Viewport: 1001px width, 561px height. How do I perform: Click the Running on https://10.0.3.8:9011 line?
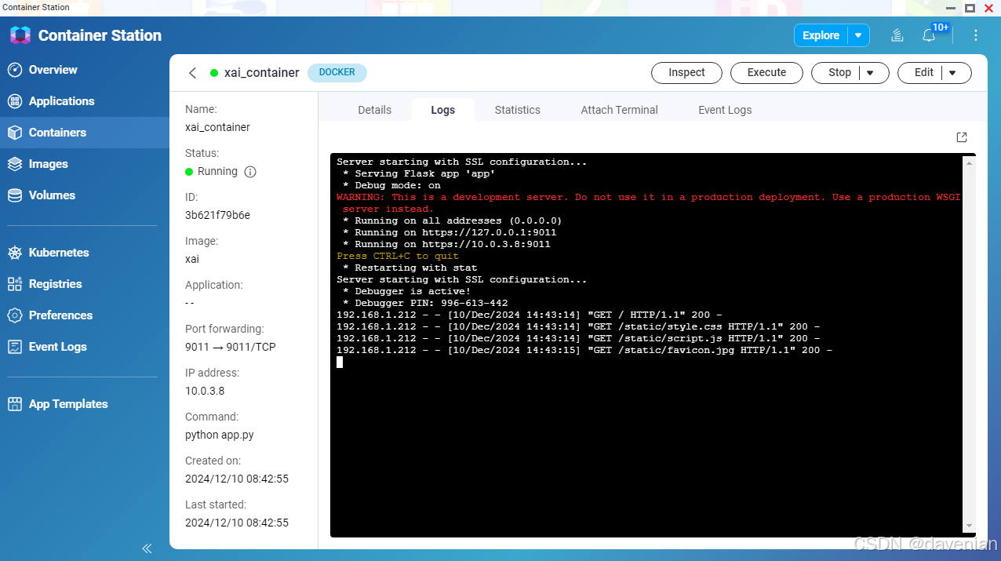pyautogui.click(x=446, y=244)
